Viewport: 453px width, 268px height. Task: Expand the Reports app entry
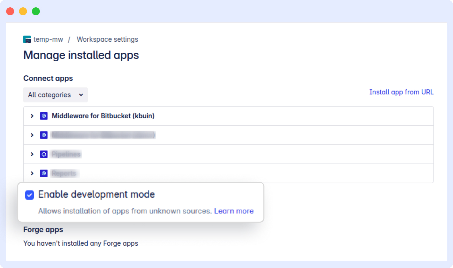[x=32, y=173]
